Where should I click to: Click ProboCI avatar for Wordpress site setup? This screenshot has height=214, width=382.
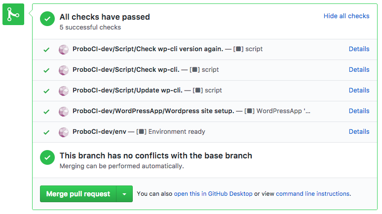pyautogui.click(x=64, y=111)
